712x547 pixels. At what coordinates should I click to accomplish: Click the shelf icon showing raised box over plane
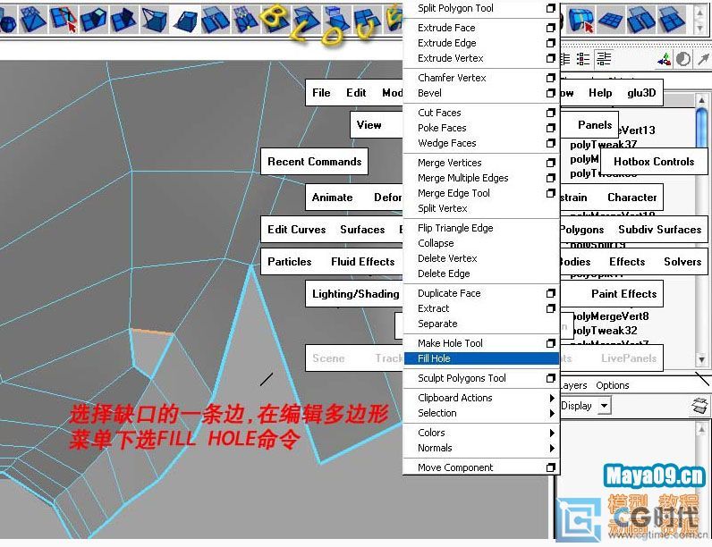tap(337, 19)
